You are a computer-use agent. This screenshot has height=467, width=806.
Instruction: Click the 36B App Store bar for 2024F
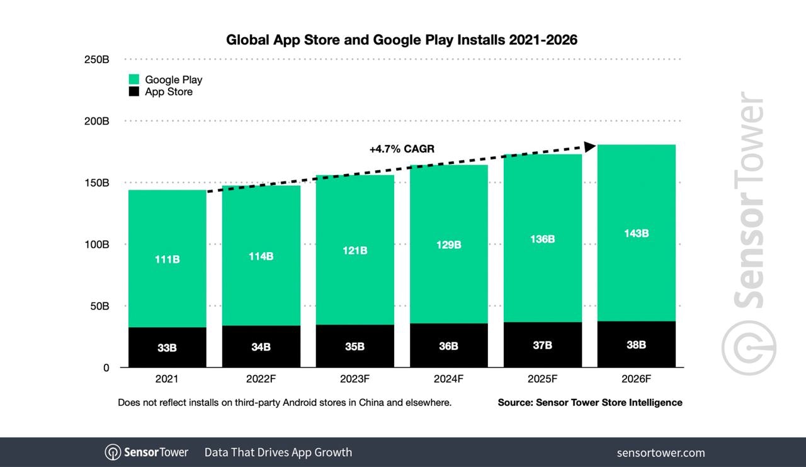pos(449,345)
